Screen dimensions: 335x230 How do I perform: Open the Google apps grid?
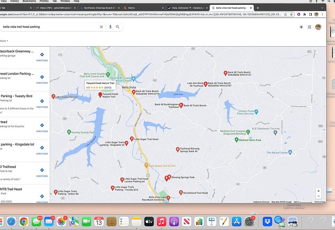click(x=310, y=27)
